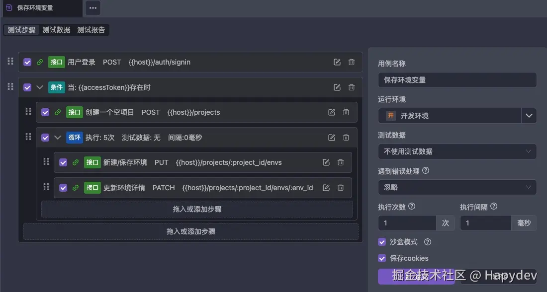Click the 用例名称 input field

pyautogui.click(x=457, y=80)
